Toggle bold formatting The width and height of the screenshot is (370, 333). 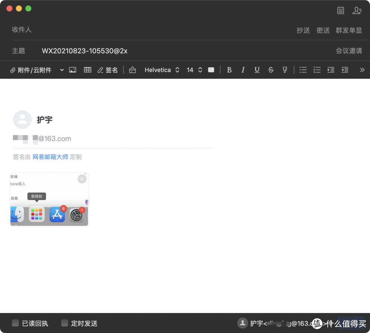229,70
